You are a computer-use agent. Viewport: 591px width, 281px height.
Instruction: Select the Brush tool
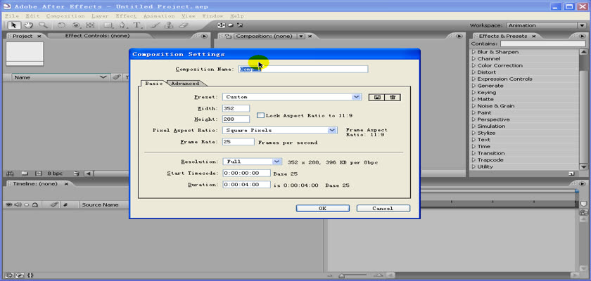155,25
